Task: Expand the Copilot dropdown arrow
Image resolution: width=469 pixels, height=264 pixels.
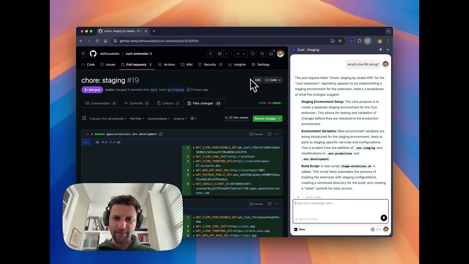Action: [x=226, y=54]
